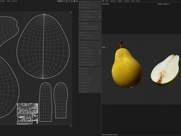
Task: Click the Fit UV to Canvas entry
Action: click(x=90, y=36)
